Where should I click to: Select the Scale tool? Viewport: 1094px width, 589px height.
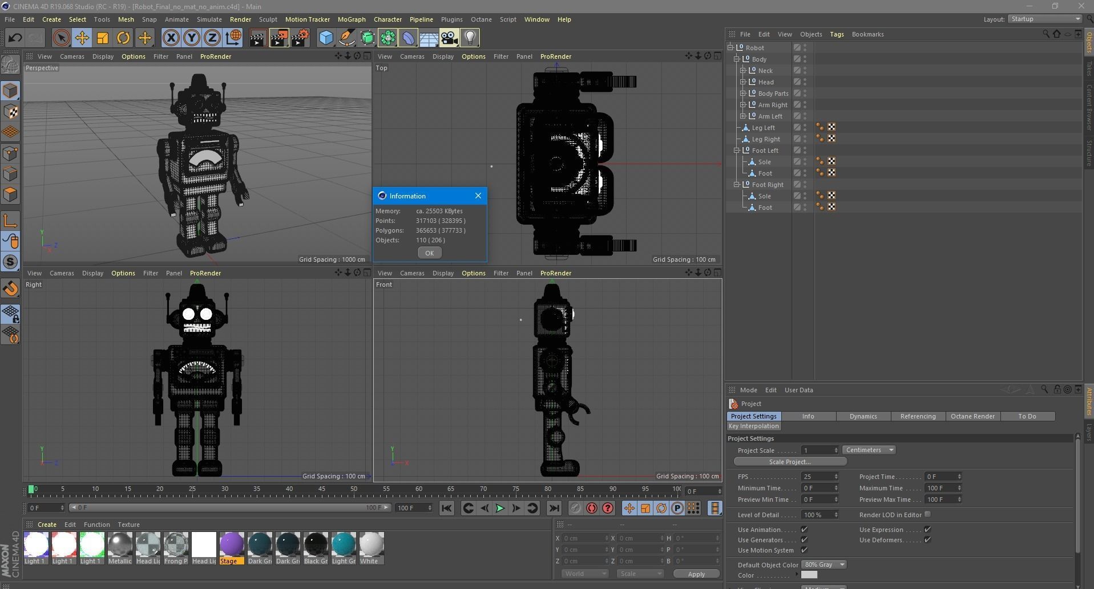pos(103,38)
